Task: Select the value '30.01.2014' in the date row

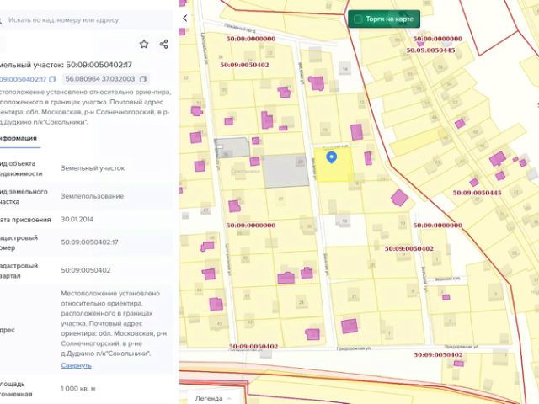Action: click(77, 219)
